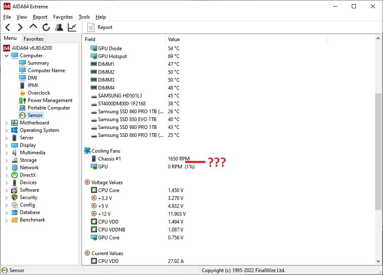Sort by the Value column header
This screenshot has height=275, width=383.
click(246, 39)
